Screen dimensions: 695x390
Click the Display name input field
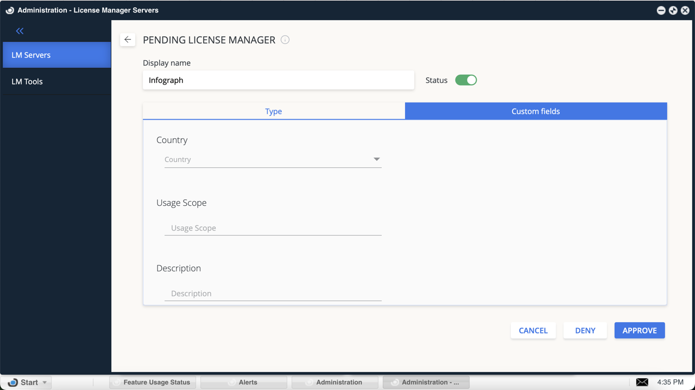tap(278, 80)
